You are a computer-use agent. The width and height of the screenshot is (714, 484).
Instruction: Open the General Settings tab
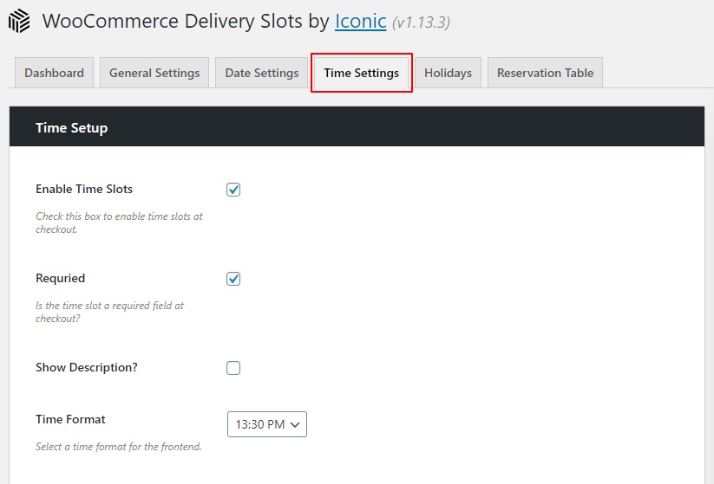point(154,73)
